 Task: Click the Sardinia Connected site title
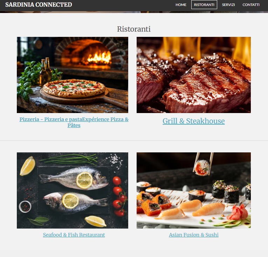pyautogui.click(x=39, y=5)
